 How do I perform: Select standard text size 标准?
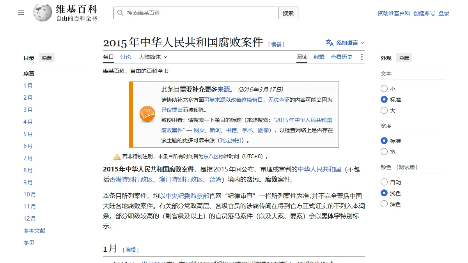tap(384, 99)
